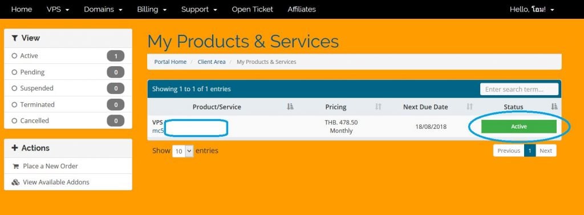Image resolution: width=584 pixels, height=215 pixels.
Task: Open Ticket from navigation bar
Action: pos(252,9)
